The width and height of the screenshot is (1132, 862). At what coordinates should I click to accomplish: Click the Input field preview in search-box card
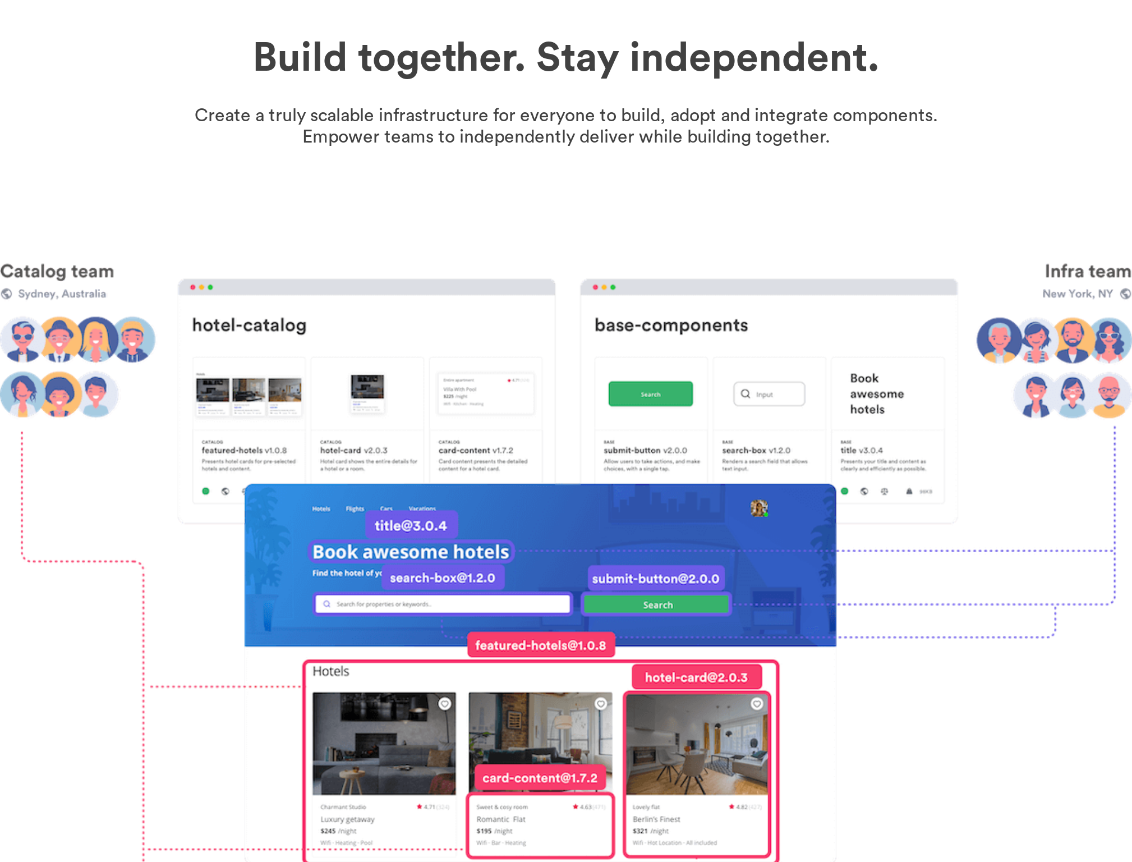coord(769,394)
